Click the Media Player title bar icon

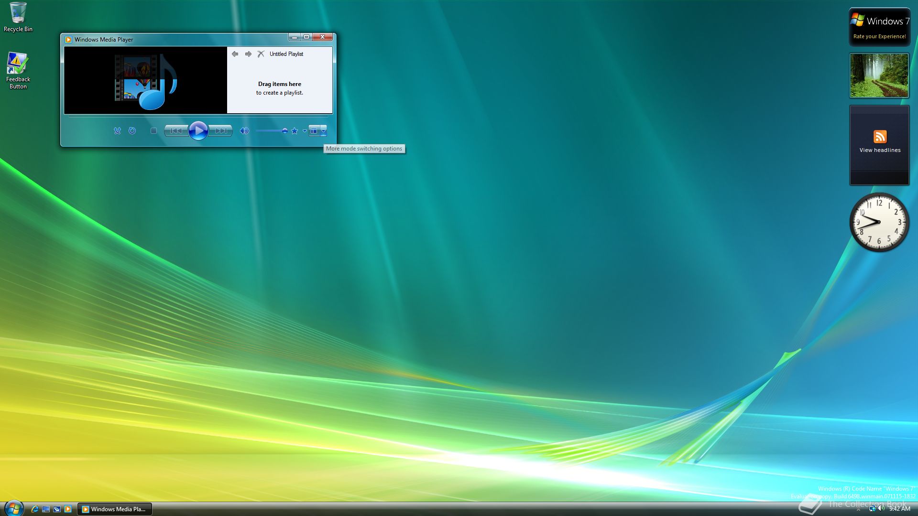click(68, 40)
